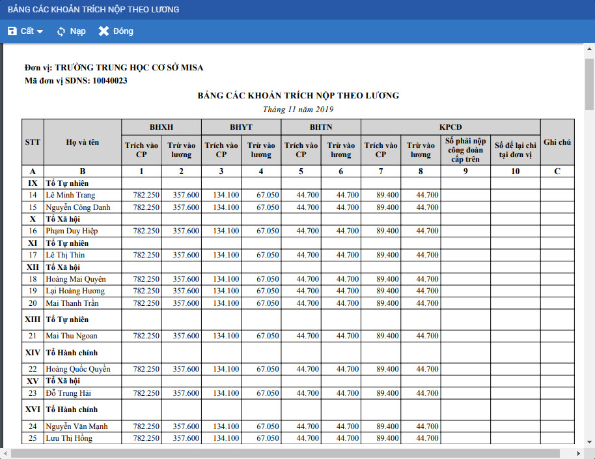Click the Họ và tên column header
The height and width of the screenshot is (459, 595).
(x=83, y=141)
